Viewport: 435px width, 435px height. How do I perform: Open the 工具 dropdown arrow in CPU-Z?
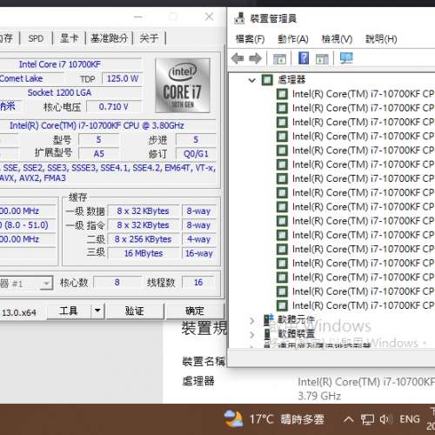[97, 311]
